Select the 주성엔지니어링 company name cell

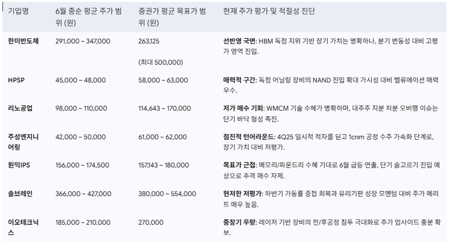[23, 142]
